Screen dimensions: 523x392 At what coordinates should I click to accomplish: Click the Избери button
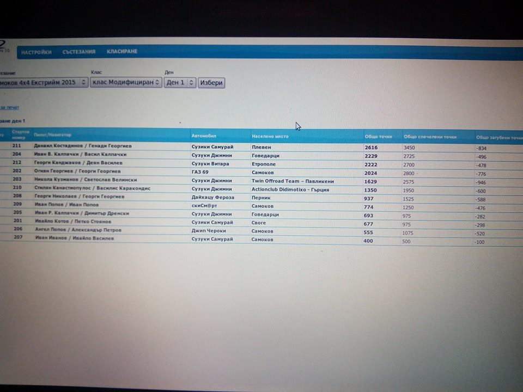click(211, 83)
